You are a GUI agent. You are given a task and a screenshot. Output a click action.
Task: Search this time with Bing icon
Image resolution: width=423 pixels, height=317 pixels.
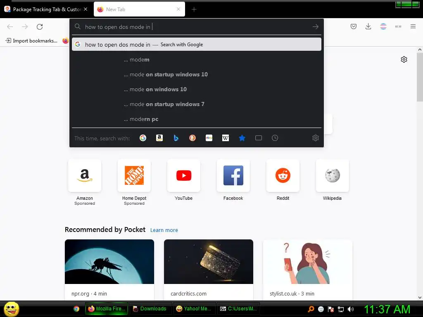coord(176,138)
